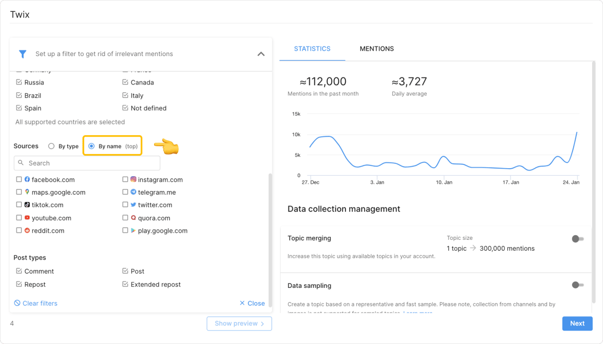Collapse the filter panel with chevron
This screenshot has width=603, height=344.
coord(261,54)
